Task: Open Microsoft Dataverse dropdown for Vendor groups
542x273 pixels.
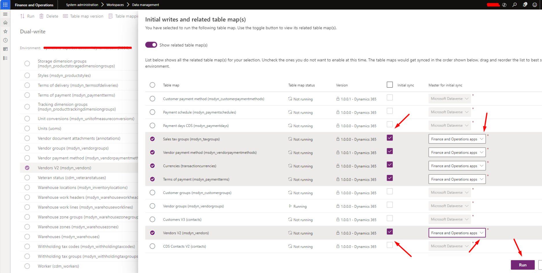Action: pyautogui.click(x=449, y=206)
